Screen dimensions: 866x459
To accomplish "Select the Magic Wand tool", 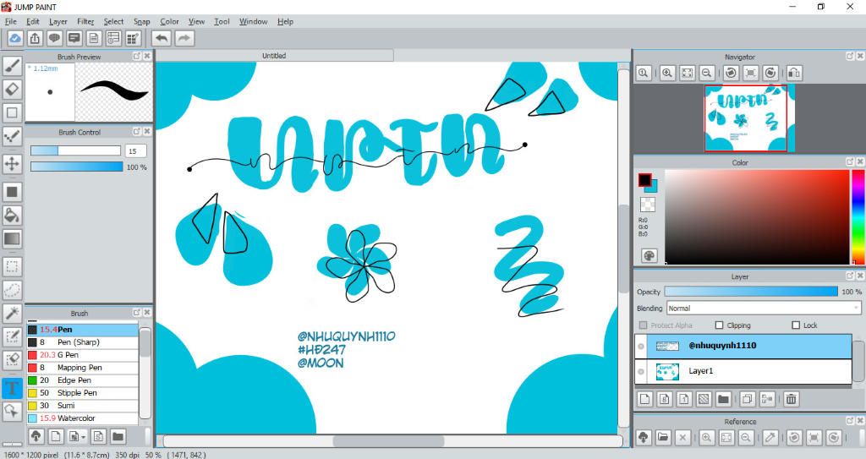I will (x=12, y=313).
